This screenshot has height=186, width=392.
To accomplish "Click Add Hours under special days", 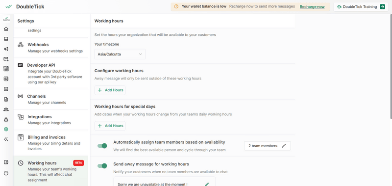I will (x=110, y=126).
